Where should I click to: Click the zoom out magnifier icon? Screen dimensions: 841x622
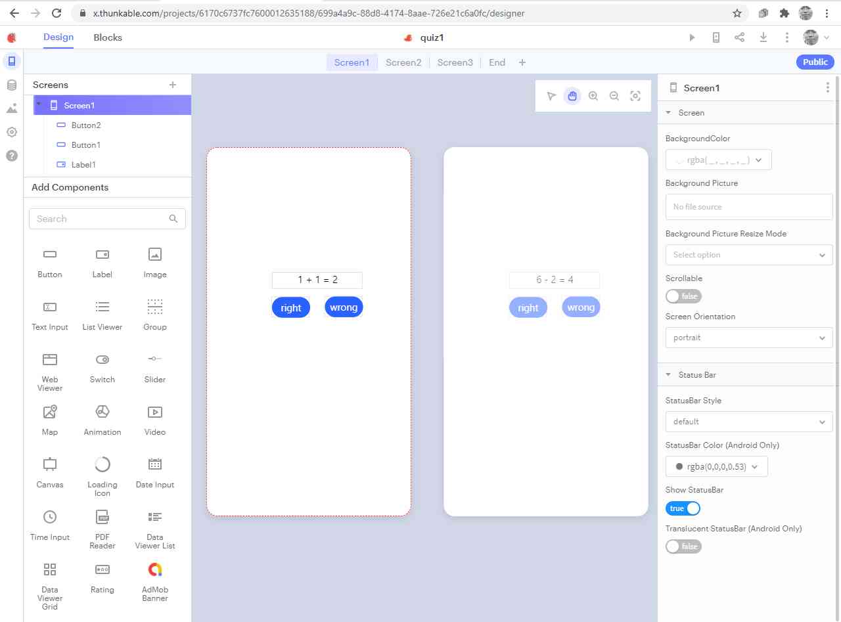point(614,96)
